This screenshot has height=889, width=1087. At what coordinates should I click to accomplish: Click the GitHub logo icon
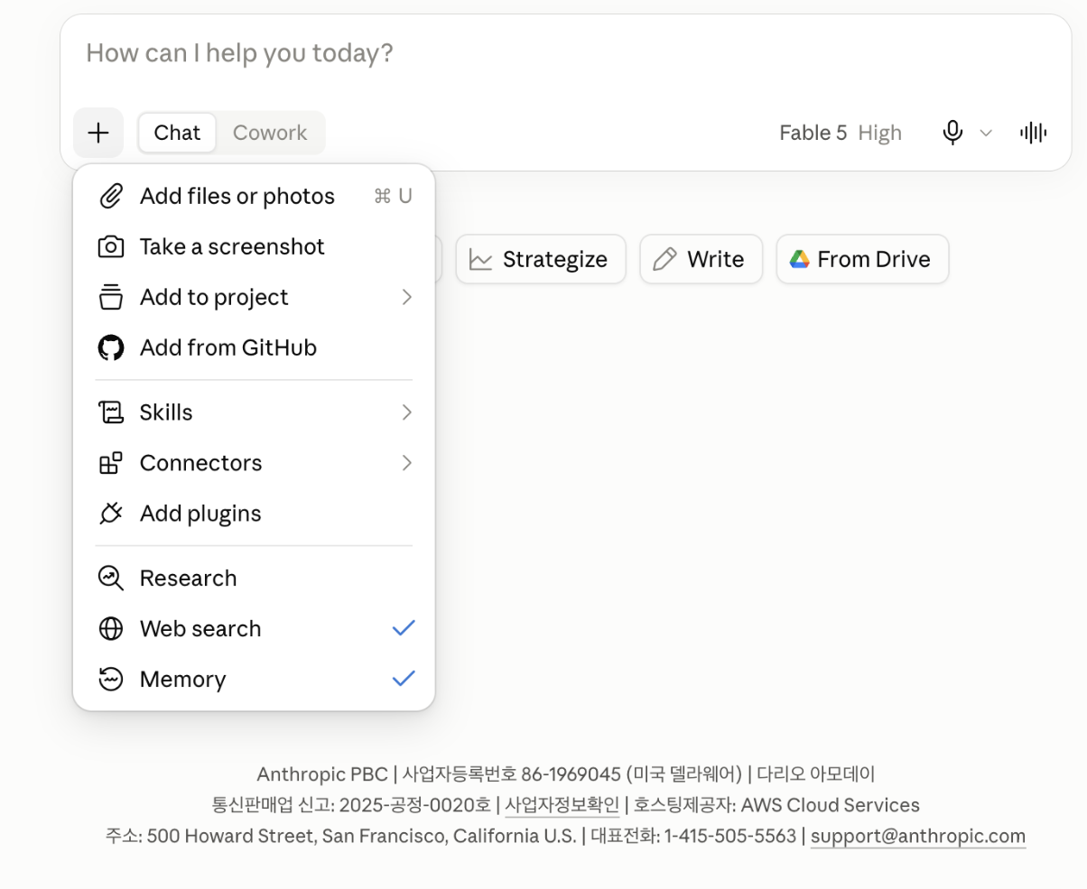(x=110, y=347)
